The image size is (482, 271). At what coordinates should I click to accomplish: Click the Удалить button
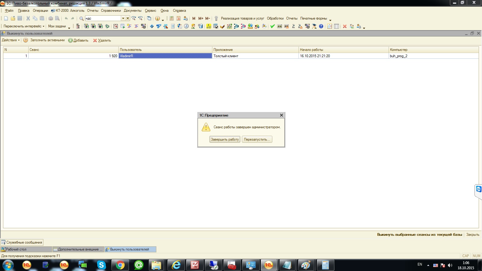(x=102, y=40)
